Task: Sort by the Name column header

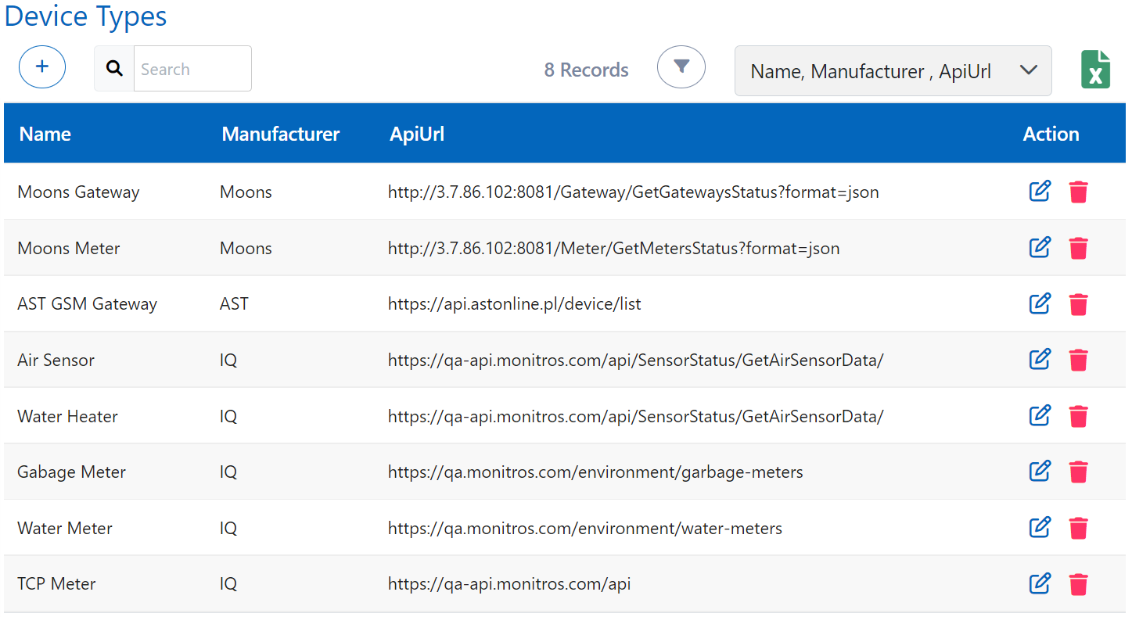Action: 45,134
